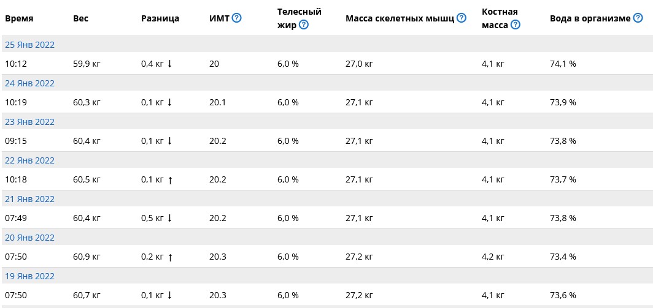Screen dimensions: 653x308
Task: Click the help icon by Костная масса
Action: (x=516, y=25)
